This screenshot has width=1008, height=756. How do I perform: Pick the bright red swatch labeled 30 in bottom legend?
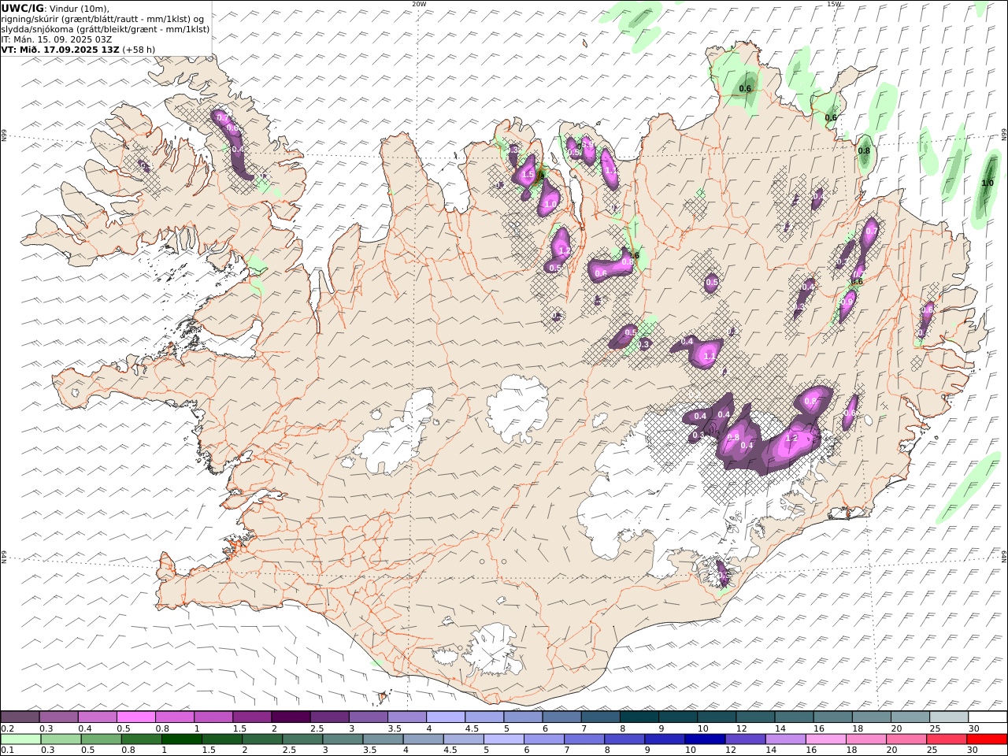click(x=987, y=739)
